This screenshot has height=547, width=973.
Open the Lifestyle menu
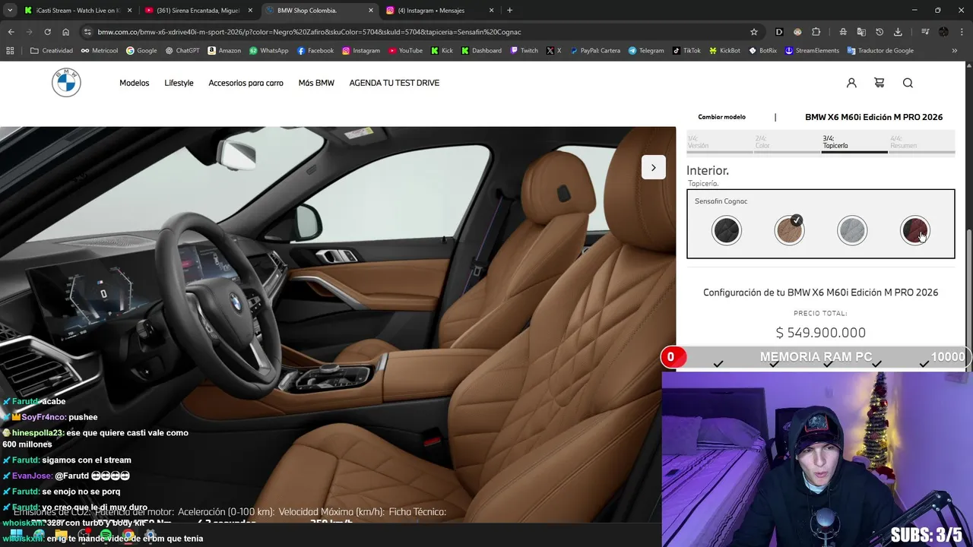179,83
